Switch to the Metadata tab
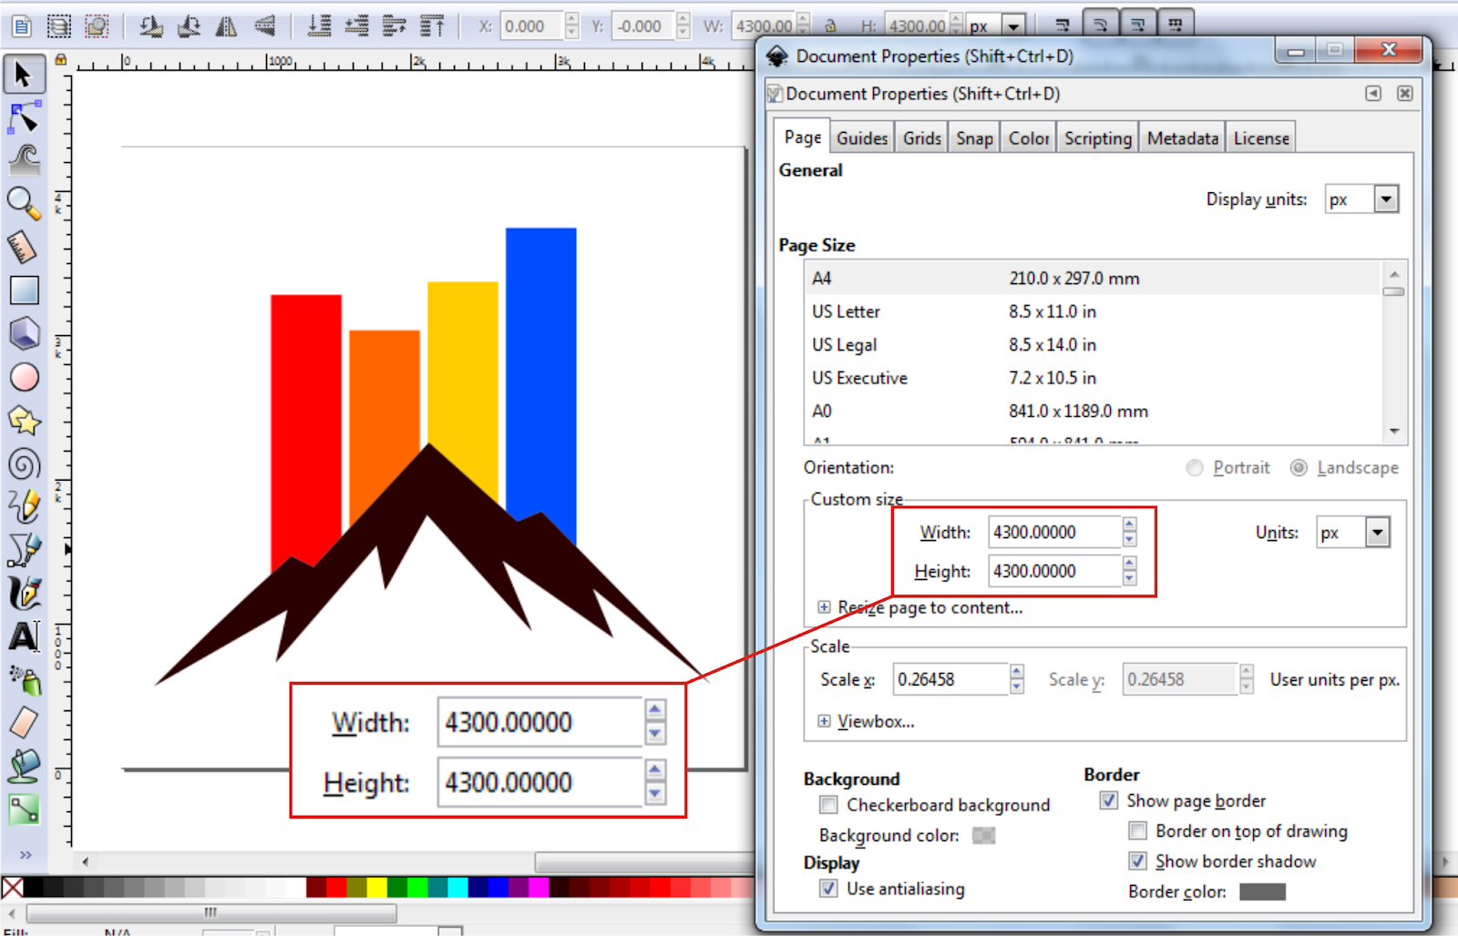This screenshot has width=1458, height=936. 1182,137
